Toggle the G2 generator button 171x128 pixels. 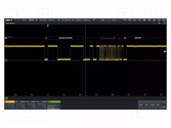[164, 107]
